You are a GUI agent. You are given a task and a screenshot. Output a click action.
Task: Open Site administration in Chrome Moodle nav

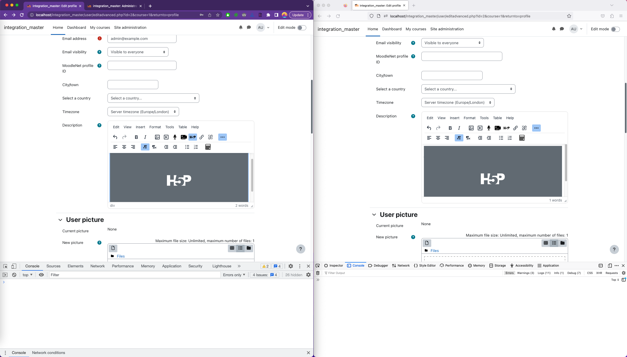(130, 28)
